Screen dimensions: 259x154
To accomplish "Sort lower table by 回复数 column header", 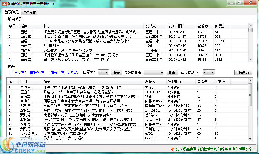I will tap(222, 81).
